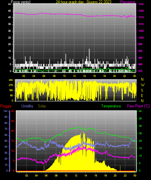
Task: Click the upper N compass letter beside 360
Action: (x=142, y=79)
